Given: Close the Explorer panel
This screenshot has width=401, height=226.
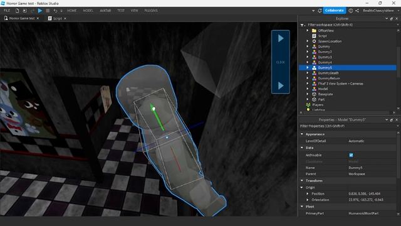Looking at the screenshot, I should tap(397, 19).
